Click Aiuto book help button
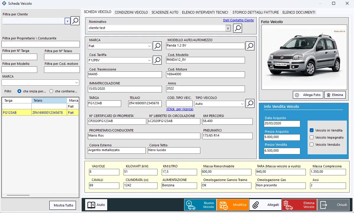The width and height of the screenshot is (354, 213). (x=96, y=205)
